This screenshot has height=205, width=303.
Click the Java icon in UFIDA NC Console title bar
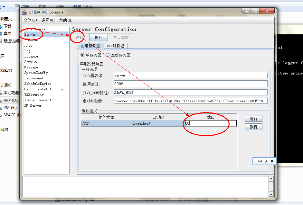click(24, 12)
